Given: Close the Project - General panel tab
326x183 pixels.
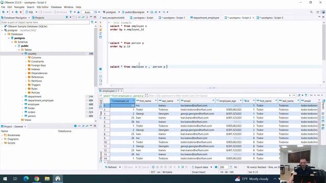Looking at the screenshot, I should [x=25, y=127].
